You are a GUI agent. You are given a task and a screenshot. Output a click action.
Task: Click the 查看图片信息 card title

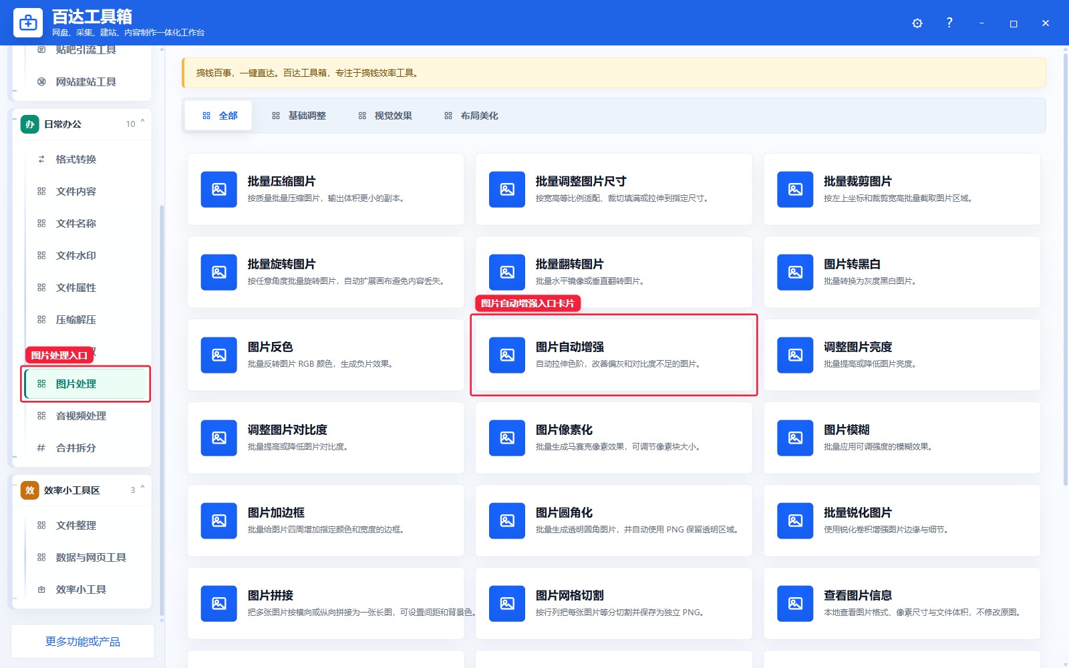pos(858,596)
